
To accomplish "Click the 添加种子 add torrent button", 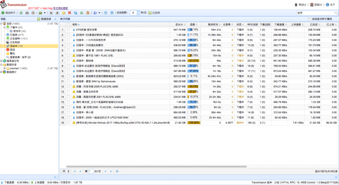I will [x=8, y=13].
